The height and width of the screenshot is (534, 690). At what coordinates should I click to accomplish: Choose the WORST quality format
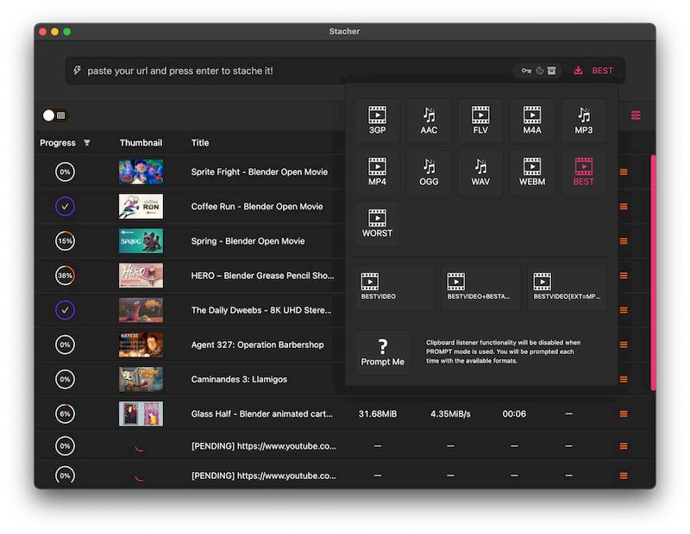click(377, 223)
